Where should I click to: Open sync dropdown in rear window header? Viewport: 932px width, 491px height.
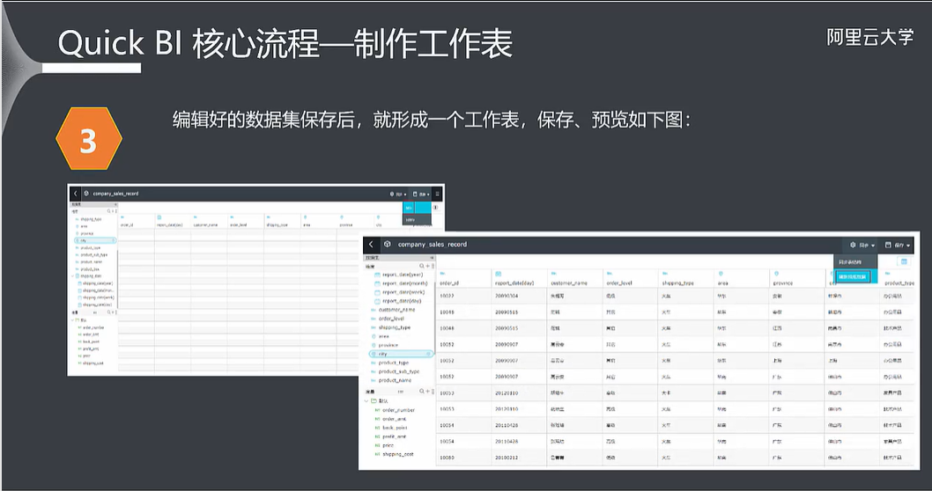pyautogui.click(x=398, y=194)
